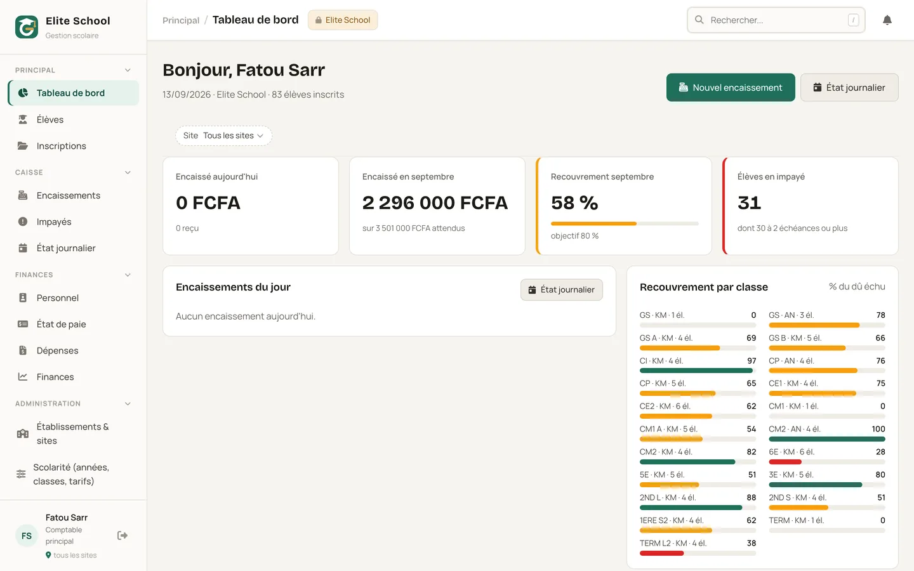This screenshot has width=914, height=571.
Task: Click the Impayés warning icon
Action: pyautogui.click(x=23, y=222)
